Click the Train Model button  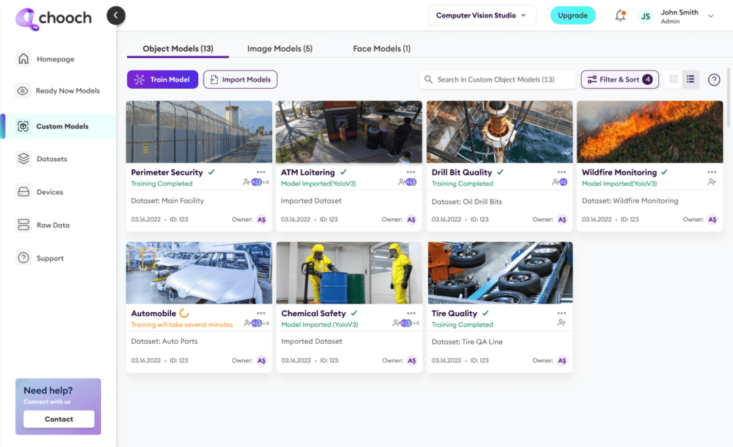tap(162, 80)
